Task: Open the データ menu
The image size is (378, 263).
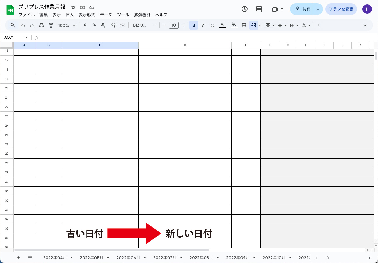Action: [x=106, y=15]
